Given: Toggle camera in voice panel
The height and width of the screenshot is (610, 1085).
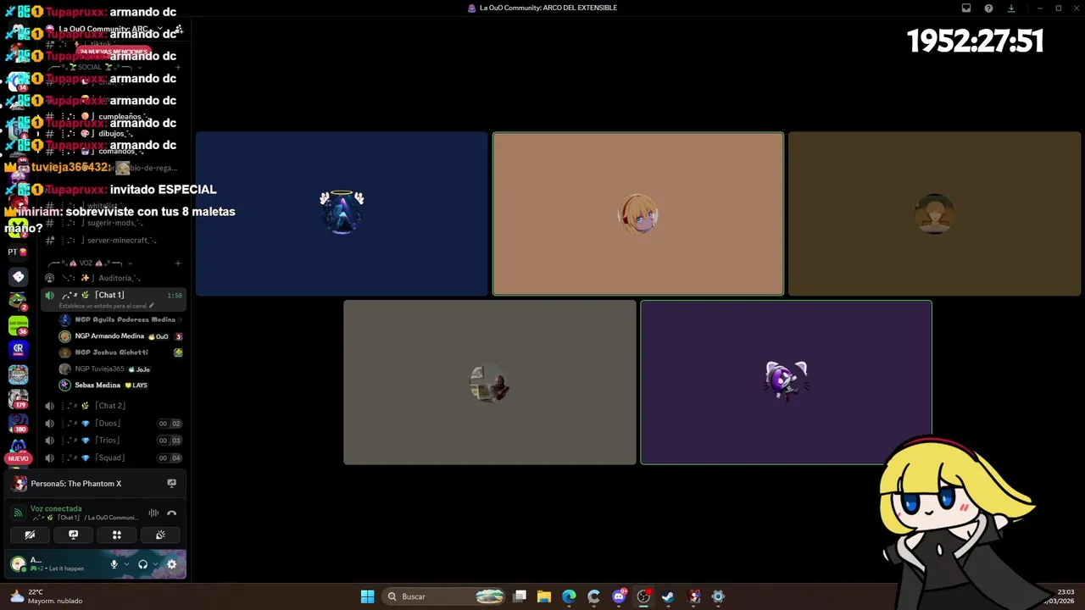Looking at the screenshot, I should click(x=30, y=535).
